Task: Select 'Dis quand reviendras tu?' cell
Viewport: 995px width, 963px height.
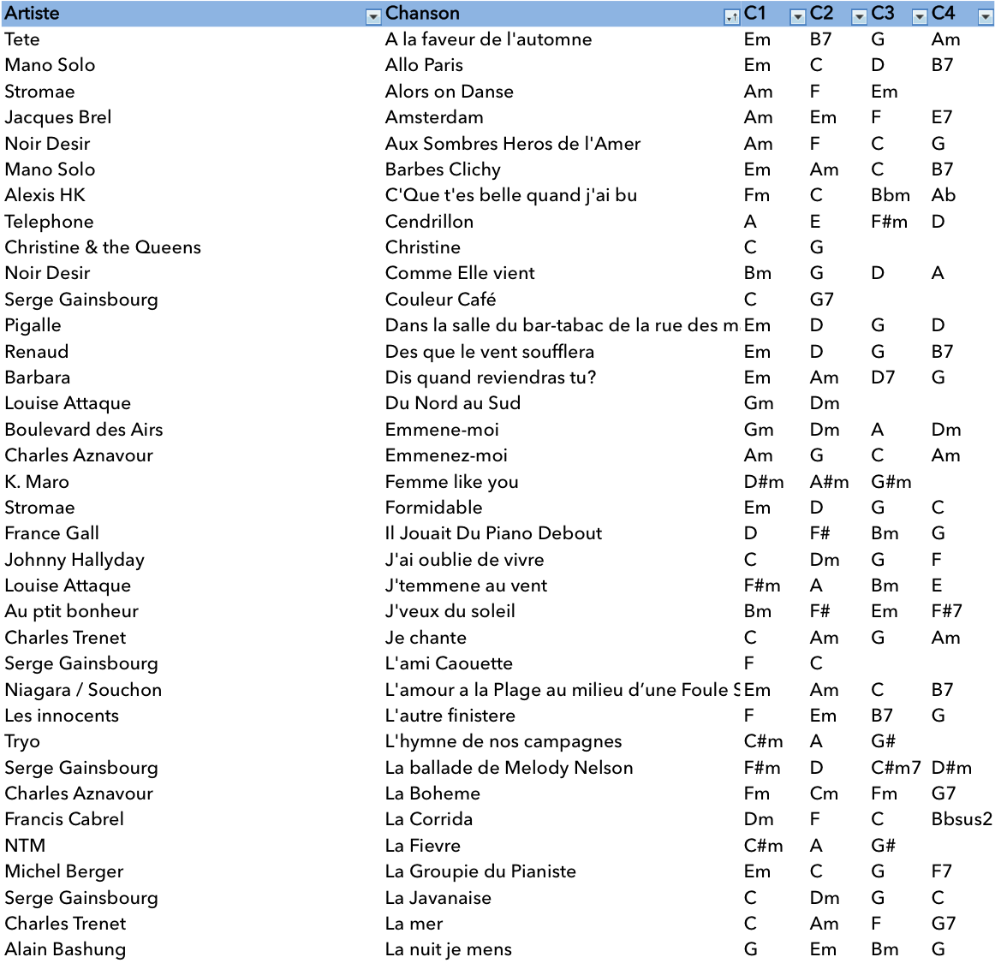Action: (491, 377)
